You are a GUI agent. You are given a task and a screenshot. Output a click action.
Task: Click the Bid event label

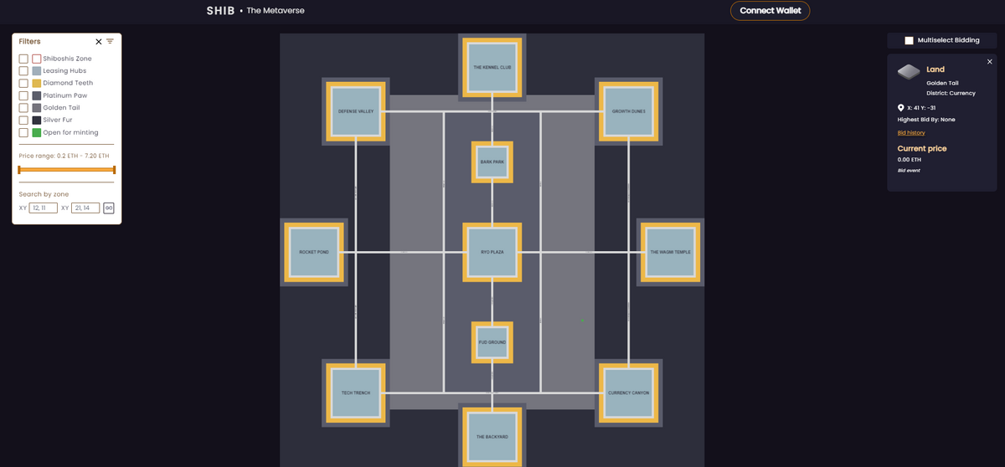[x=909, y=170]
